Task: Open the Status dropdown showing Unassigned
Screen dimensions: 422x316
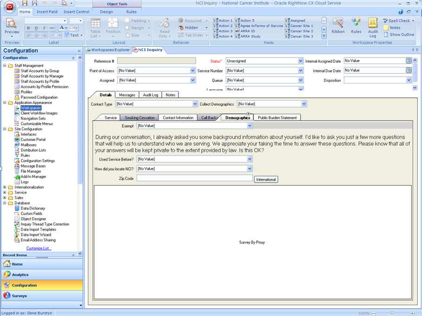Action: pos(300,61)
